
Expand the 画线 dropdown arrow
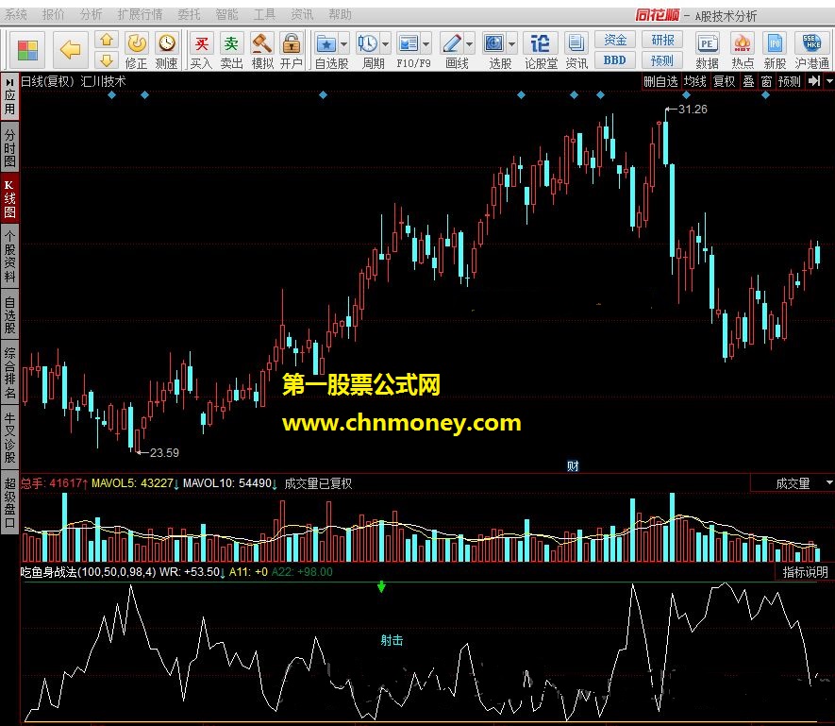pos(470,44)
